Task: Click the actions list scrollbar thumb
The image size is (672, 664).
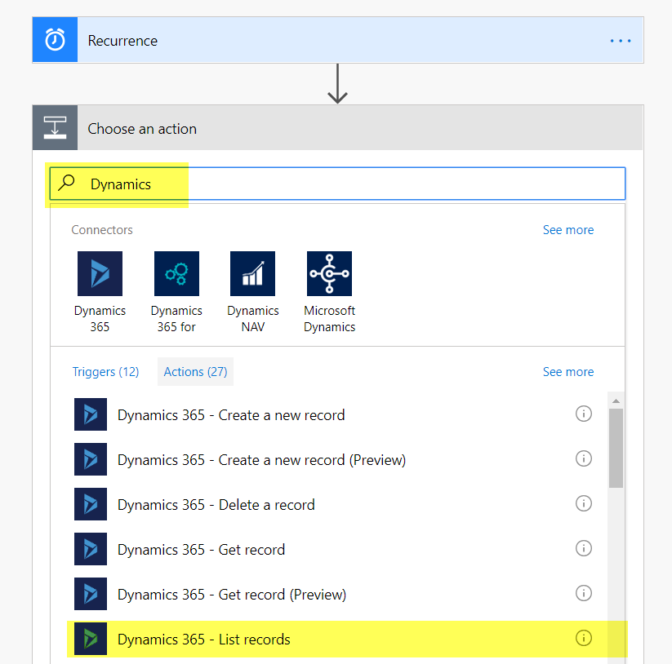Action: (x=616, y=448)
